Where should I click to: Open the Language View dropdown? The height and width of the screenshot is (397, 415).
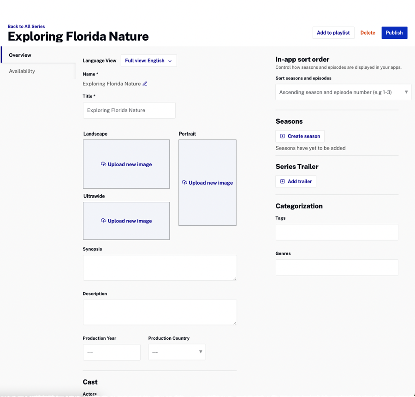coord(148,61)
